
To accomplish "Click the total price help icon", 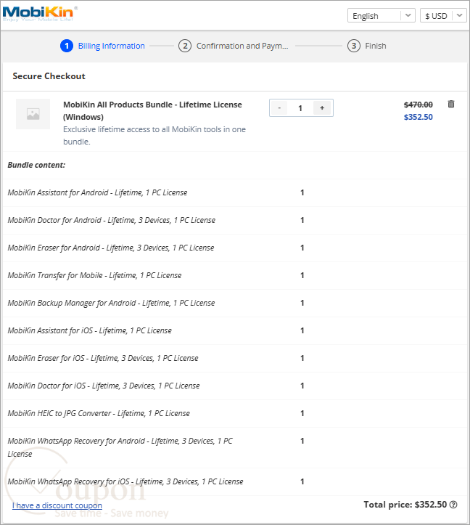I will pyautogui.click(x=453, y=505).
